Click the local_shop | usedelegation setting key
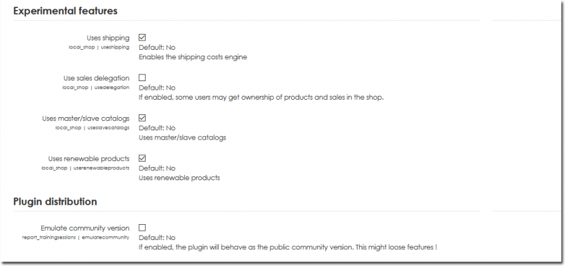The height and width of the screenshot is (266, 565). 96,87
